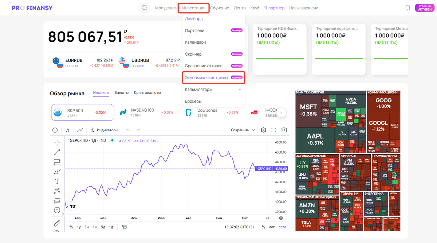Screen dimensions: 437x243
Task: Choose Скринер from the dropdown menu
Action: (x=213, y=54)
